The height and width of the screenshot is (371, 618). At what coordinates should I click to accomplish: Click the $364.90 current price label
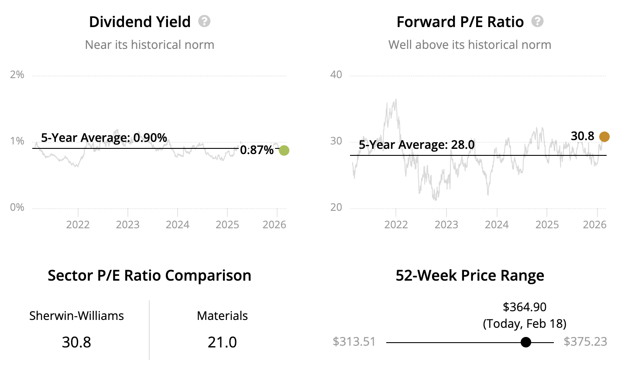(525, 307)
